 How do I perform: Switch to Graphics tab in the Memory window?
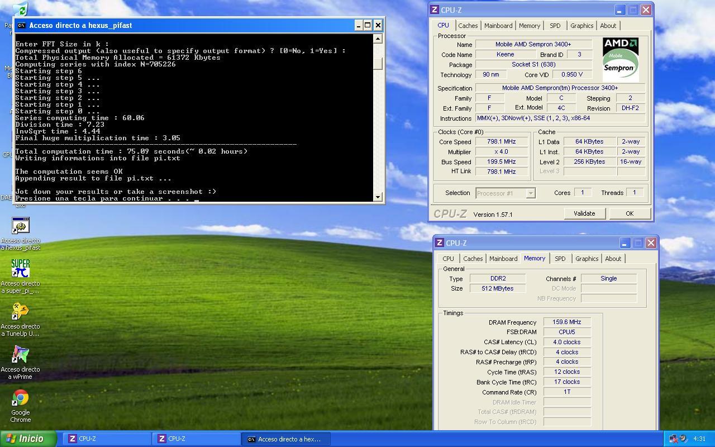pos(587,259)
